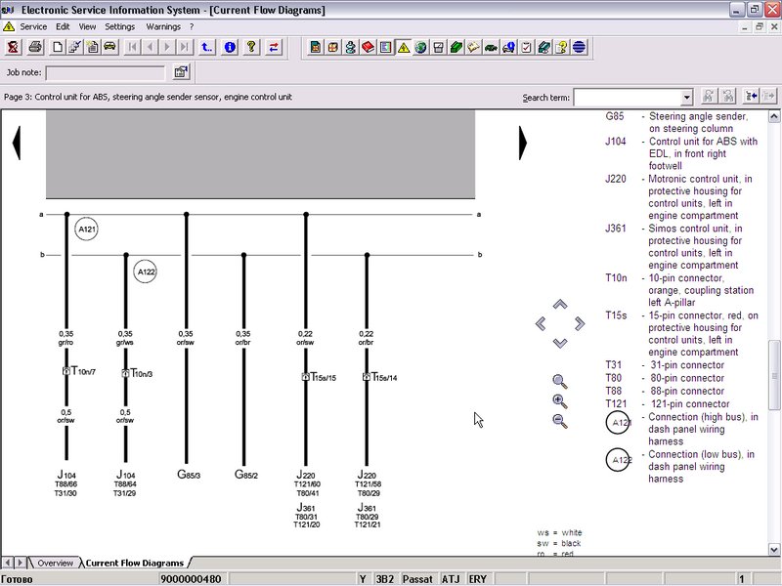Click the teal stacked figure icon
Screen dimensions: 782x586
pyautogui.click(x=351, y=47)
